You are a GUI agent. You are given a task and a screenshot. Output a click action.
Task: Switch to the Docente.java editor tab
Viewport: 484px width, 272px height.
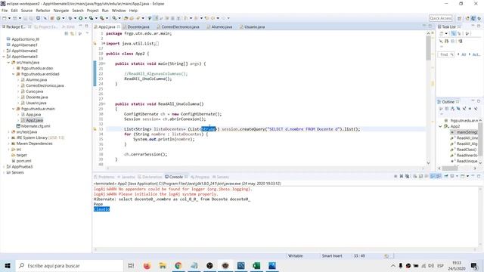(138, 27)
